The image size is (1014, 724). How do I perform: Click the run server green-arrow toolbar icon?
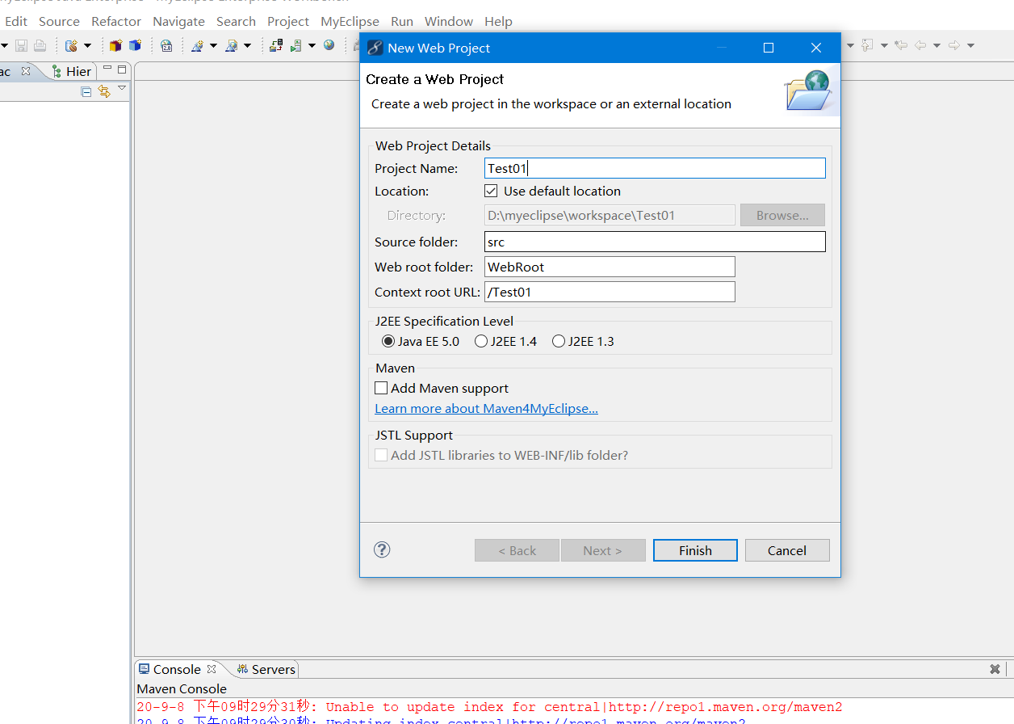[x=296, y=46]
